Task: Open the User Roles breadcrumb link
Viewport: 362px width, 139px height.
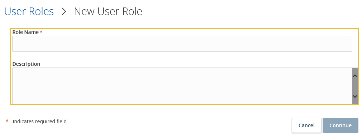Action: click(29, 11)
